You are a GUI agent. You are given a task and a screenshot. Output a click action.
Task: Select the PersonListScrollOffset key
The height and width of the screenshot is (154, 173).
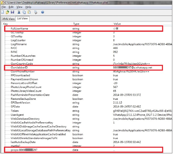pyautogui.click(x=24, y=83)
